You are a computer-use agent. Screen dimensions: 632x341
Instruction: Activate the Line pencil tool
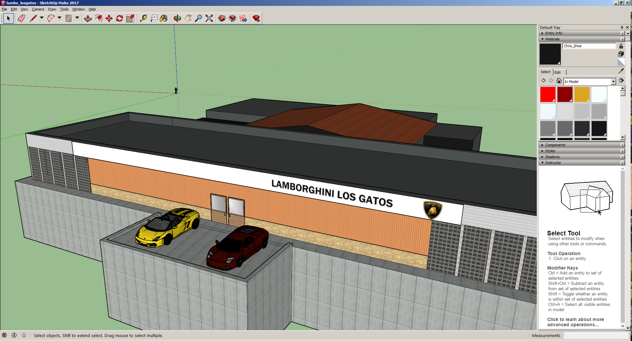33,18
